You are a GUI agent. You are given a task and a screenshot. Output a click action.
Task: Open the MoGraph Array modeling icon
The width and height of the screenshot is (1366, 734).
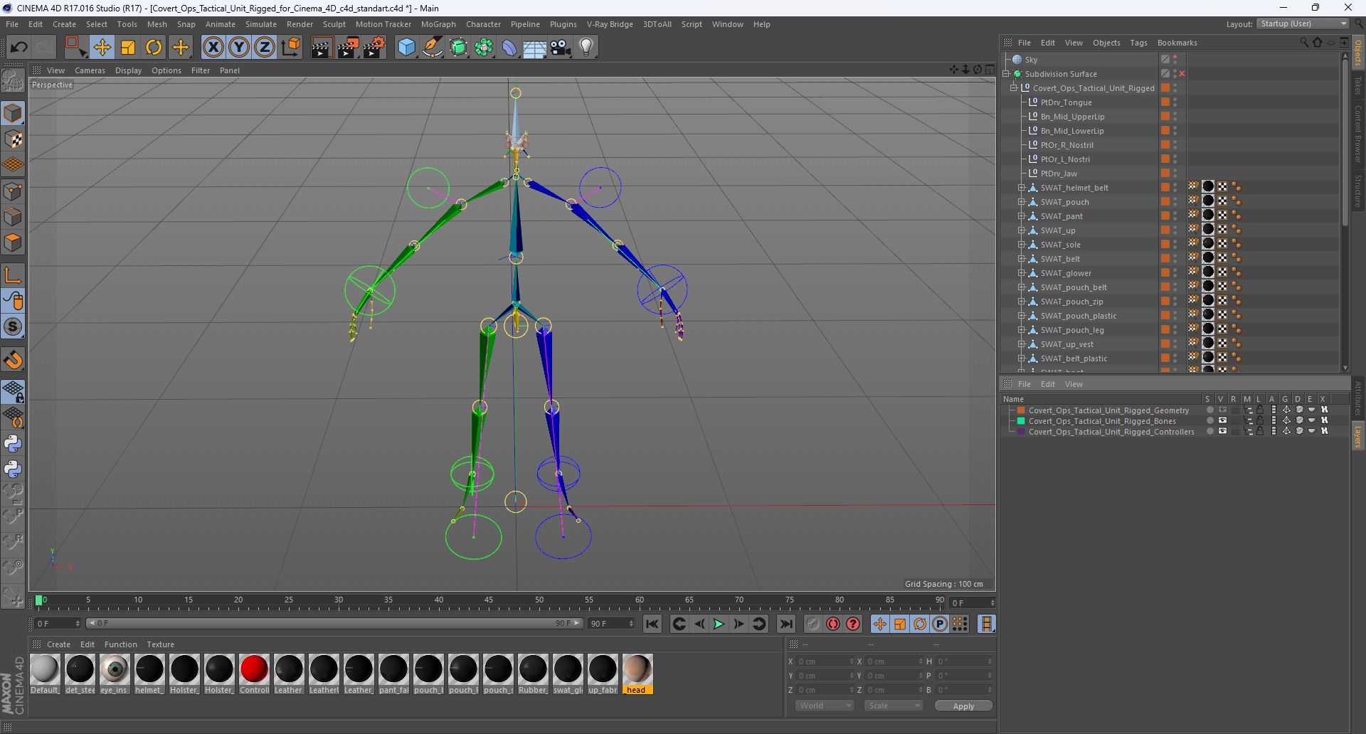click(484, 48)
